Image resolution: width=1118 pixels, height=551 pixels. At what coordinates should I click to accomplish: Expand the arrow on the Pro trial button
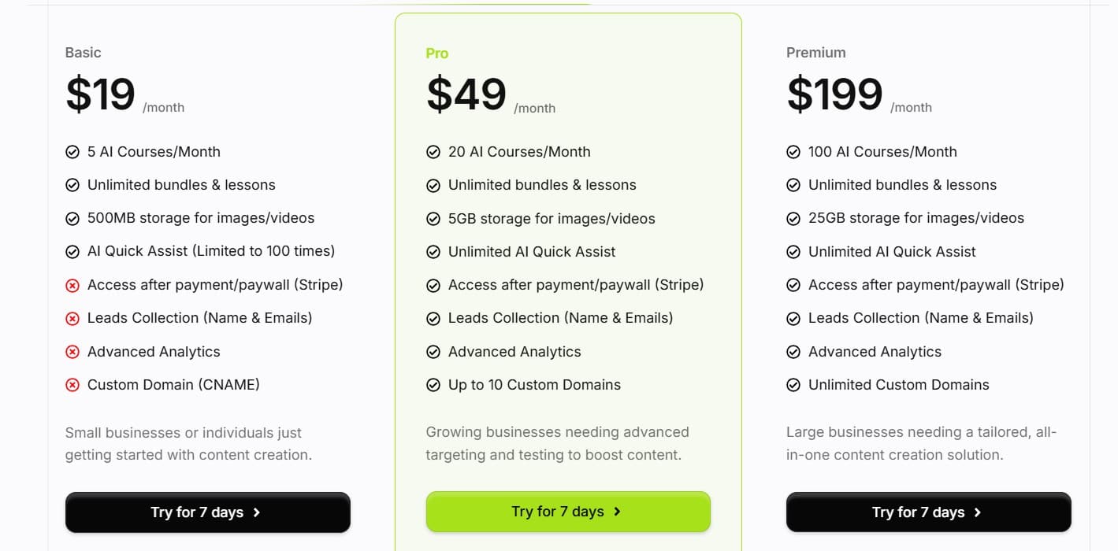pyautogui.click(x=618, y=511)
